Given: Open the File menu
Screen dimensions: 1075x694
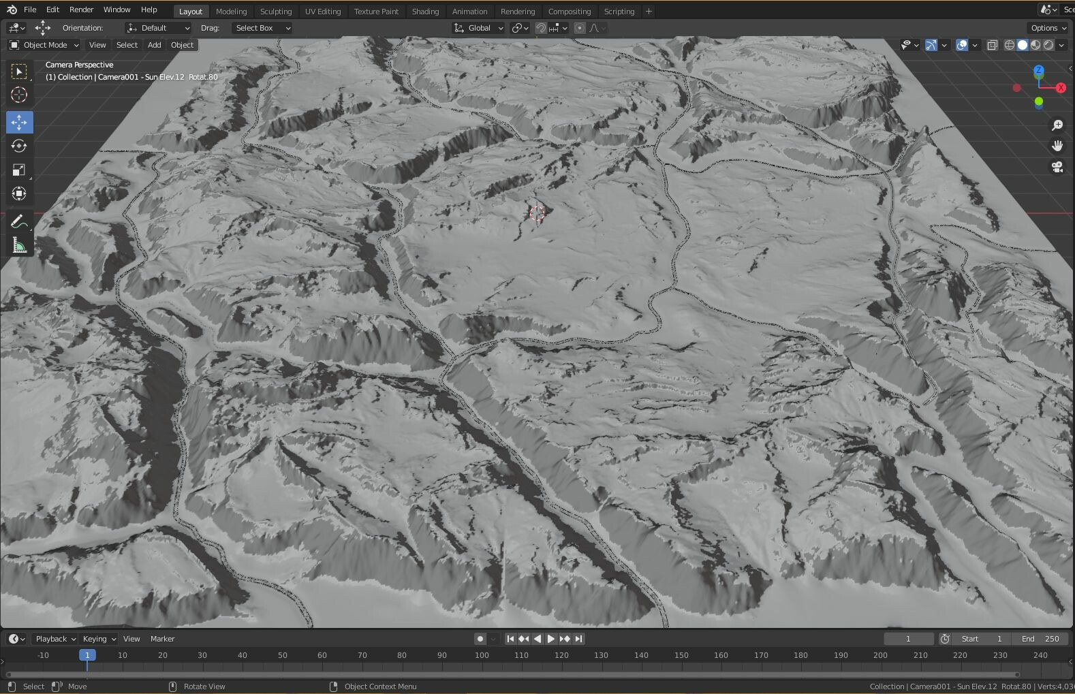Looking at the screenshot, I should [x=30, y=10].
